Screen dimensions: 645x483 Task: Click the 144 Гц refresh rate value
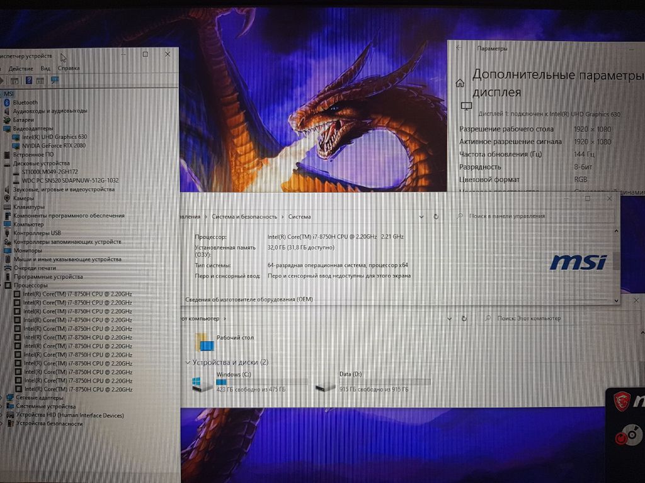[x=585, y=155]
